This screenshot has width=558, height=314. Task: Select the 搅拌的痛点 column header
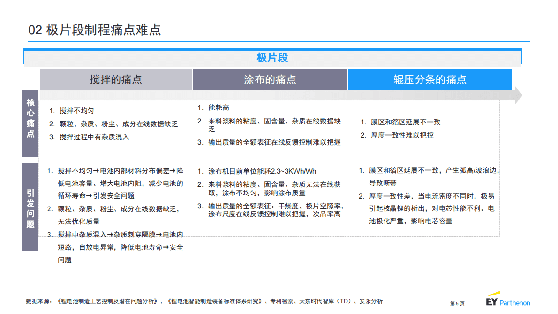pos(116,79)
